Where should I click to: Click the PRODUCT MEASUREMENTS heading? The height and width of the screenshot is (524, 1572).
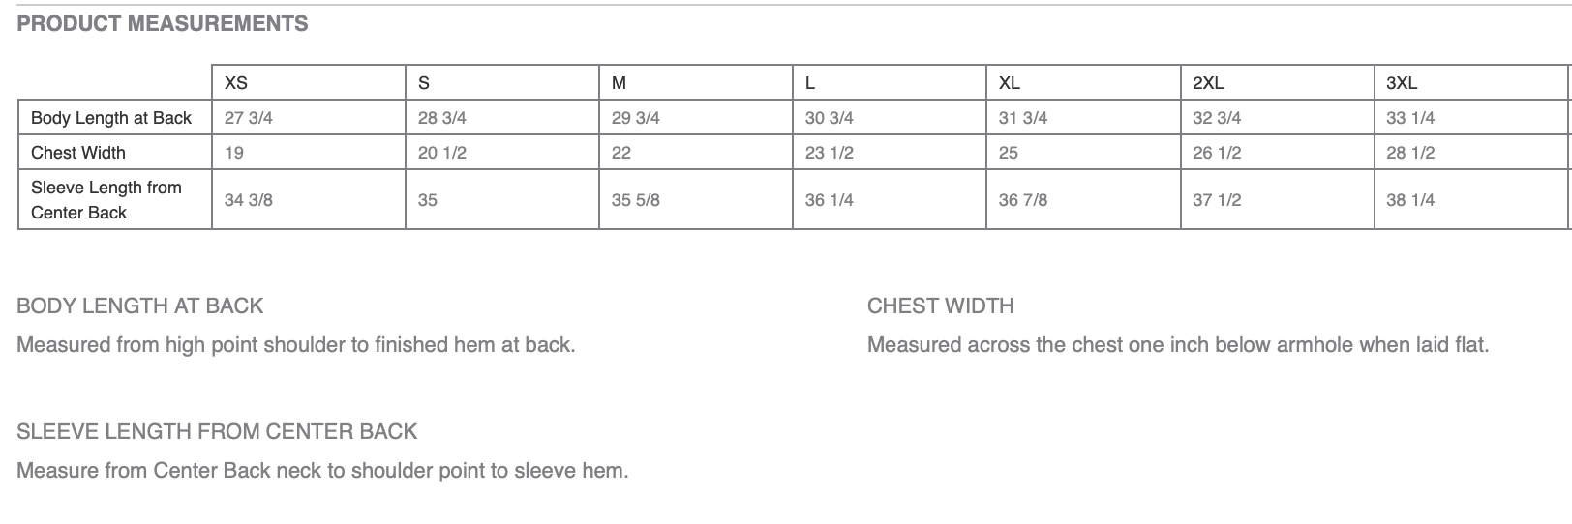tap(163, 24)
